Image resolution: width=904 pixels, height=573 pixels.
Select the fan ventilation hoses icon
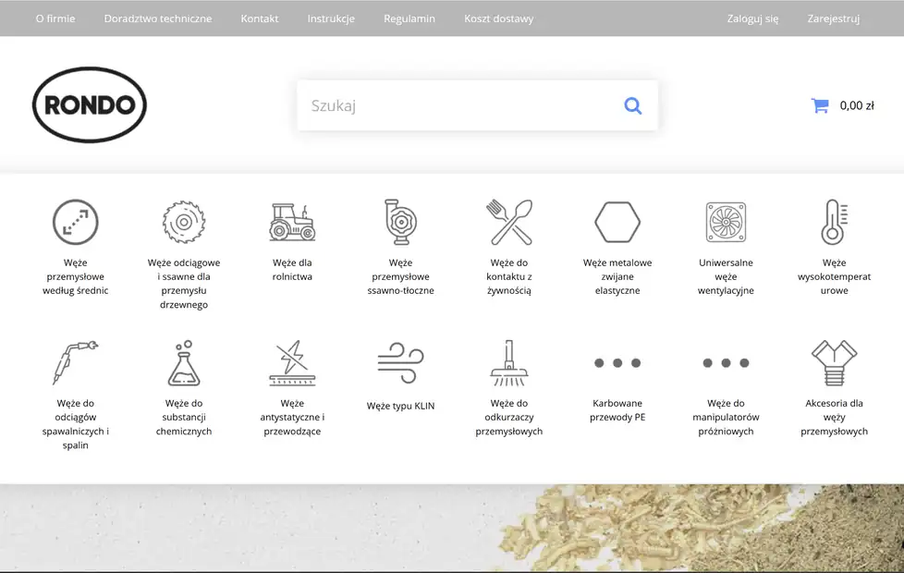coord(726,222)
